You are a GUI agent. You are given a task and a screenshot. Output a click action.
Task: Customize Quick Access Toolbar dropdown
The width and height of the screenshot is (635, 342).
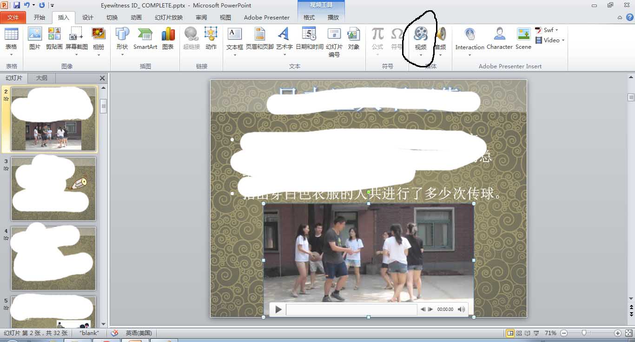coord(52,6)
